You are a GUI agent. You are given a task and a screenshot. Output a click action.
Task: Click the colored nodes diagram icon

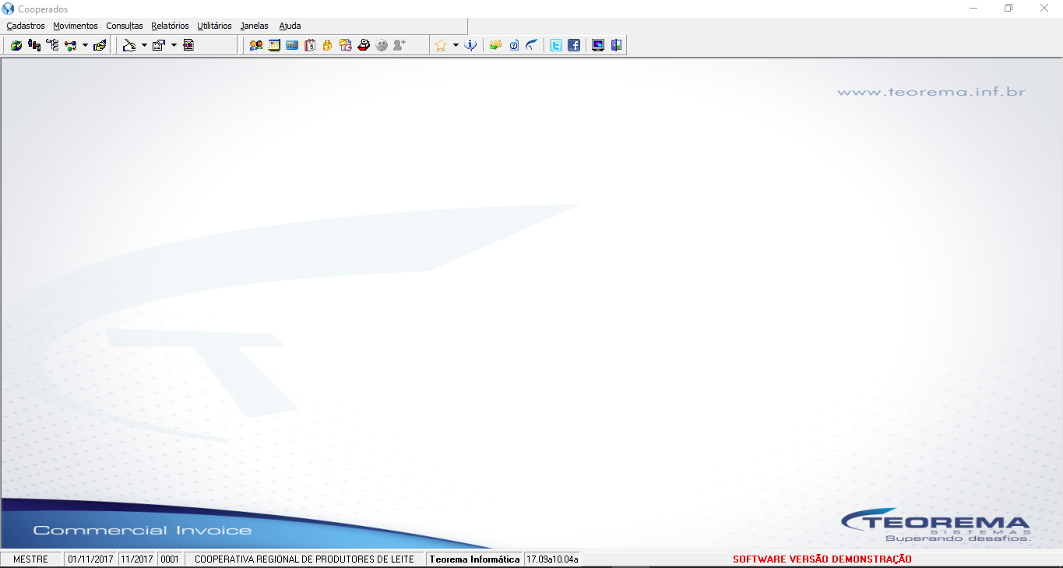pyautogui.click(x=71, y=45)
